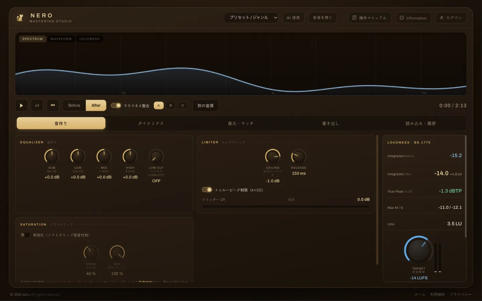Click the center panel vertical scrollbar
This screenshot has width=482, height=301.
[377, 200]
